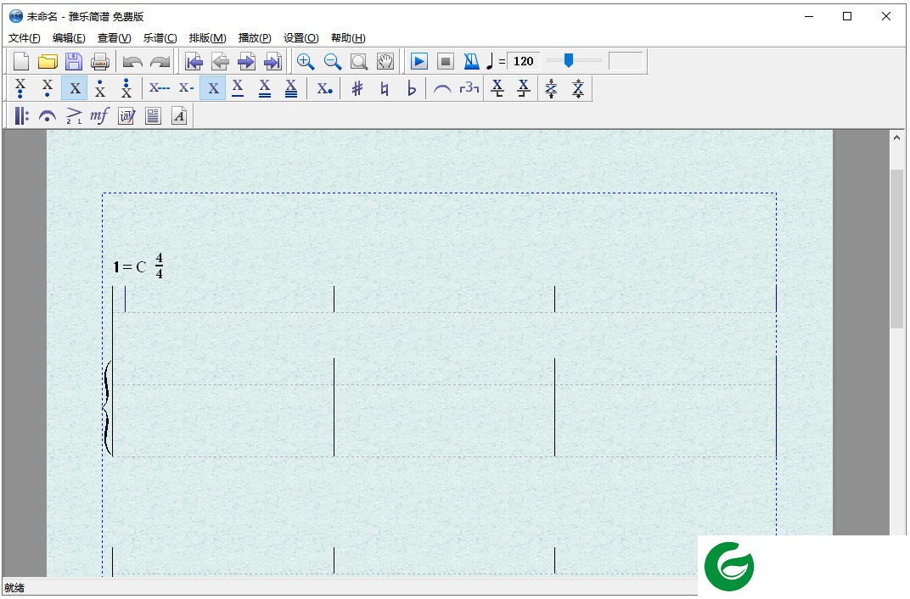This screenshot has width=910, height=599.
Task: Select the middle octave note without dots
Action: (75, 88)
